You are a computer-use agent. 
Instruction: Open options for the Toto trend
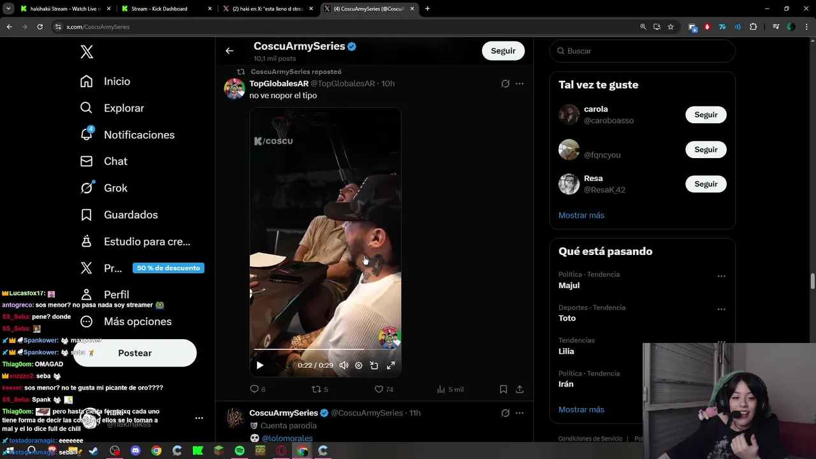click(721, 309)
